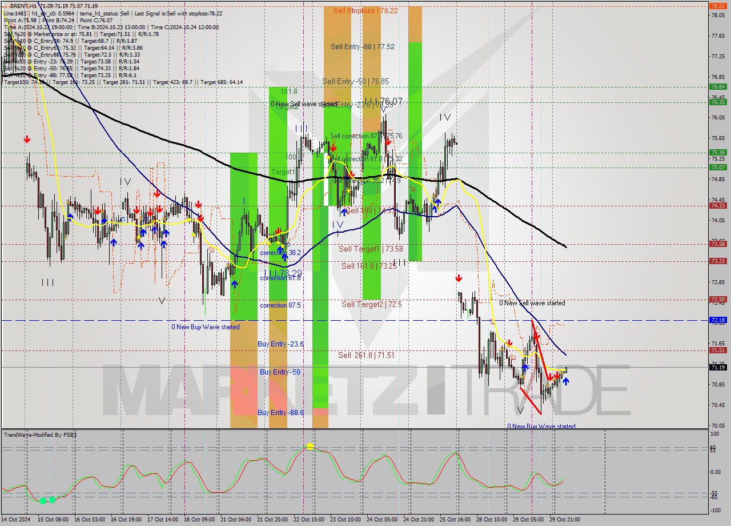
Task: Click the '25 Oct 16:00' time axis label
Action: [456, 520]
